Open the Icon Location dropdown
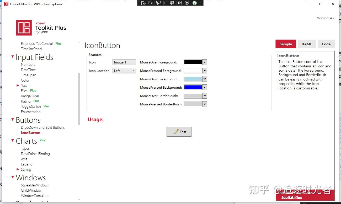The height and width of the screenshot is (204, 341). click(124, 71)
